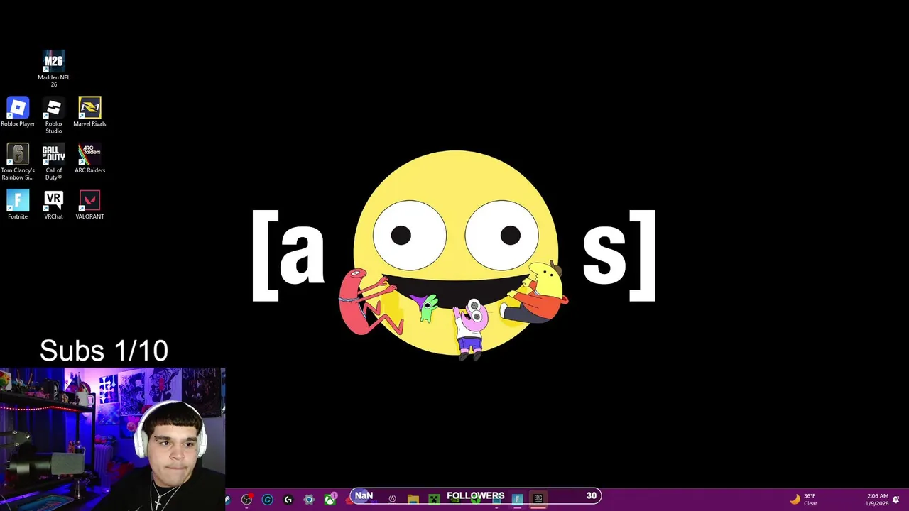Open the Xbox app in taskbar
The image size is (909, 511).
click(330, 500)
